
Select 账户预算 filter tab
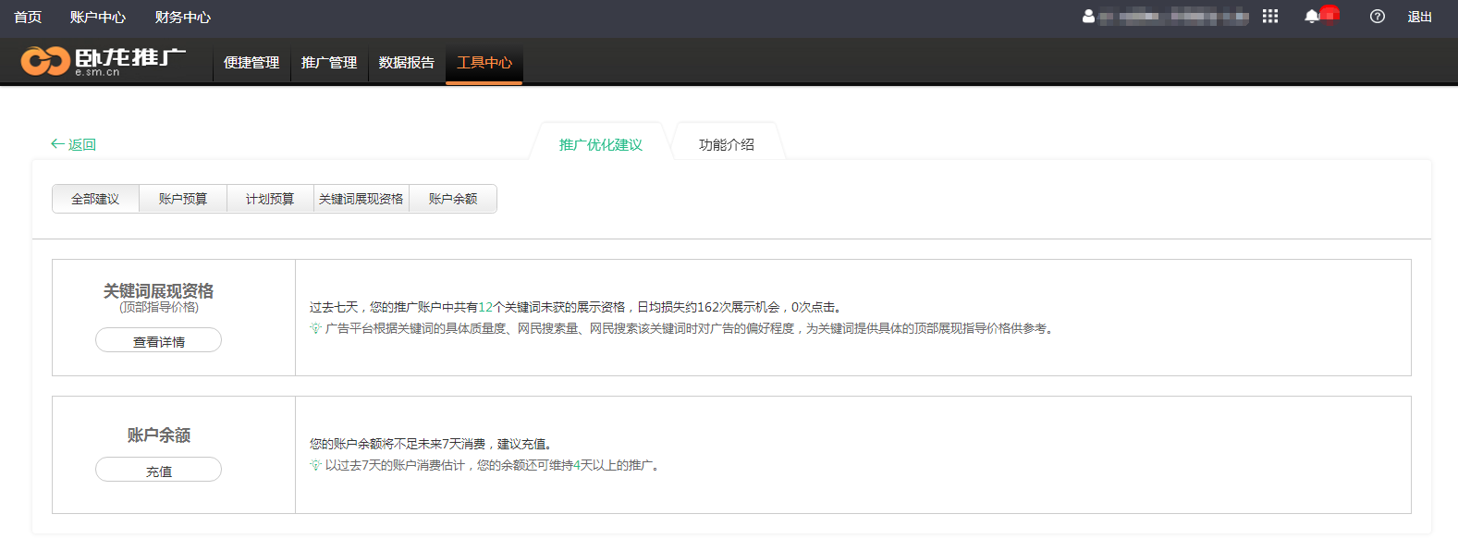pos(183,199)
